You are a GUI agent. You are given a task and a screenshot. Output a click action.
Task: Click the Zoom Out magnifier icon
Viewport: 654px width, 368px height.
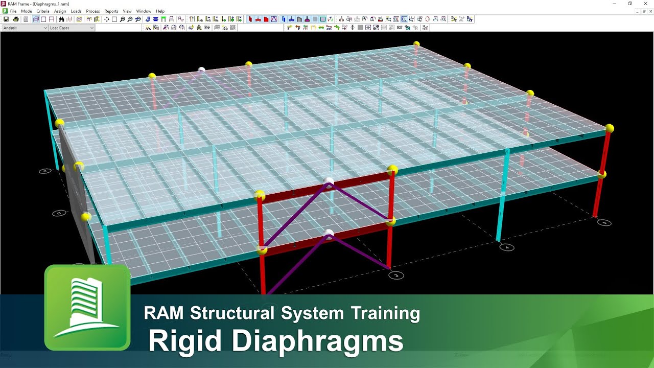pyautogui.click(x=130, y=19)
